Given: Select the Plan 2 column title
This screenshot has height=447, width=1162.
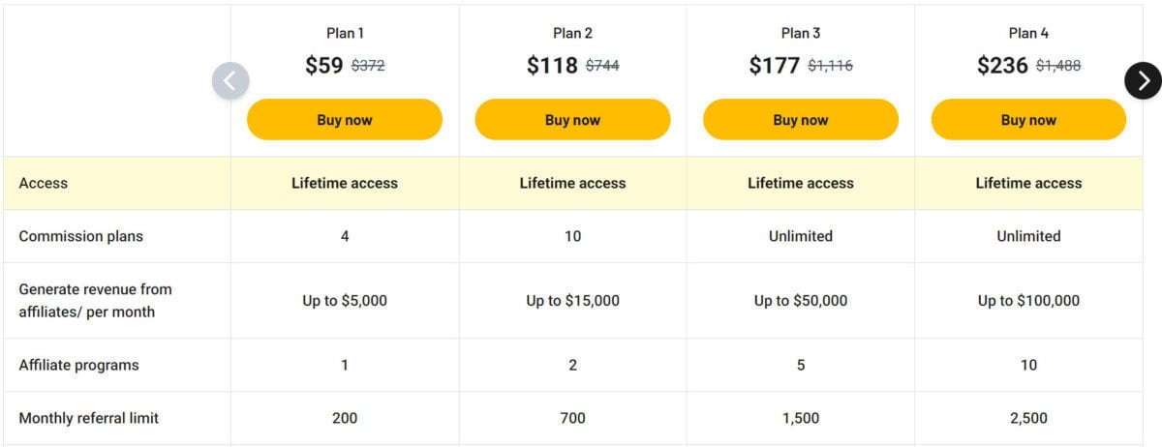Looking at the screenshot, I should click(572, 33).
